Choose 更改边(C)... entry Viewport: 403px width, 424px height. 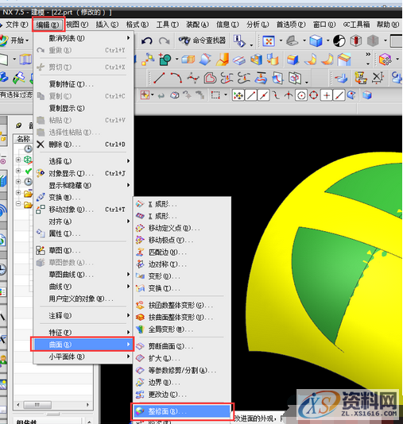tap(182, 395)
